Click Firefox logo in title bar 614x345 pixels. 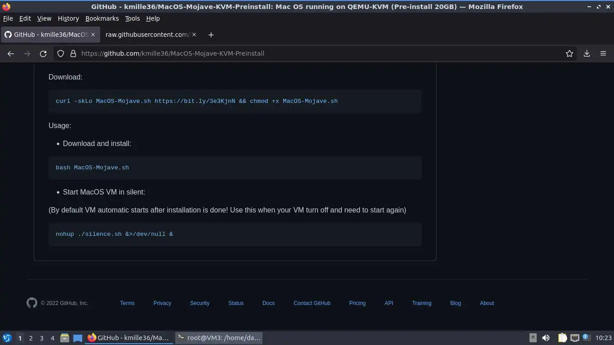[6, 7]
